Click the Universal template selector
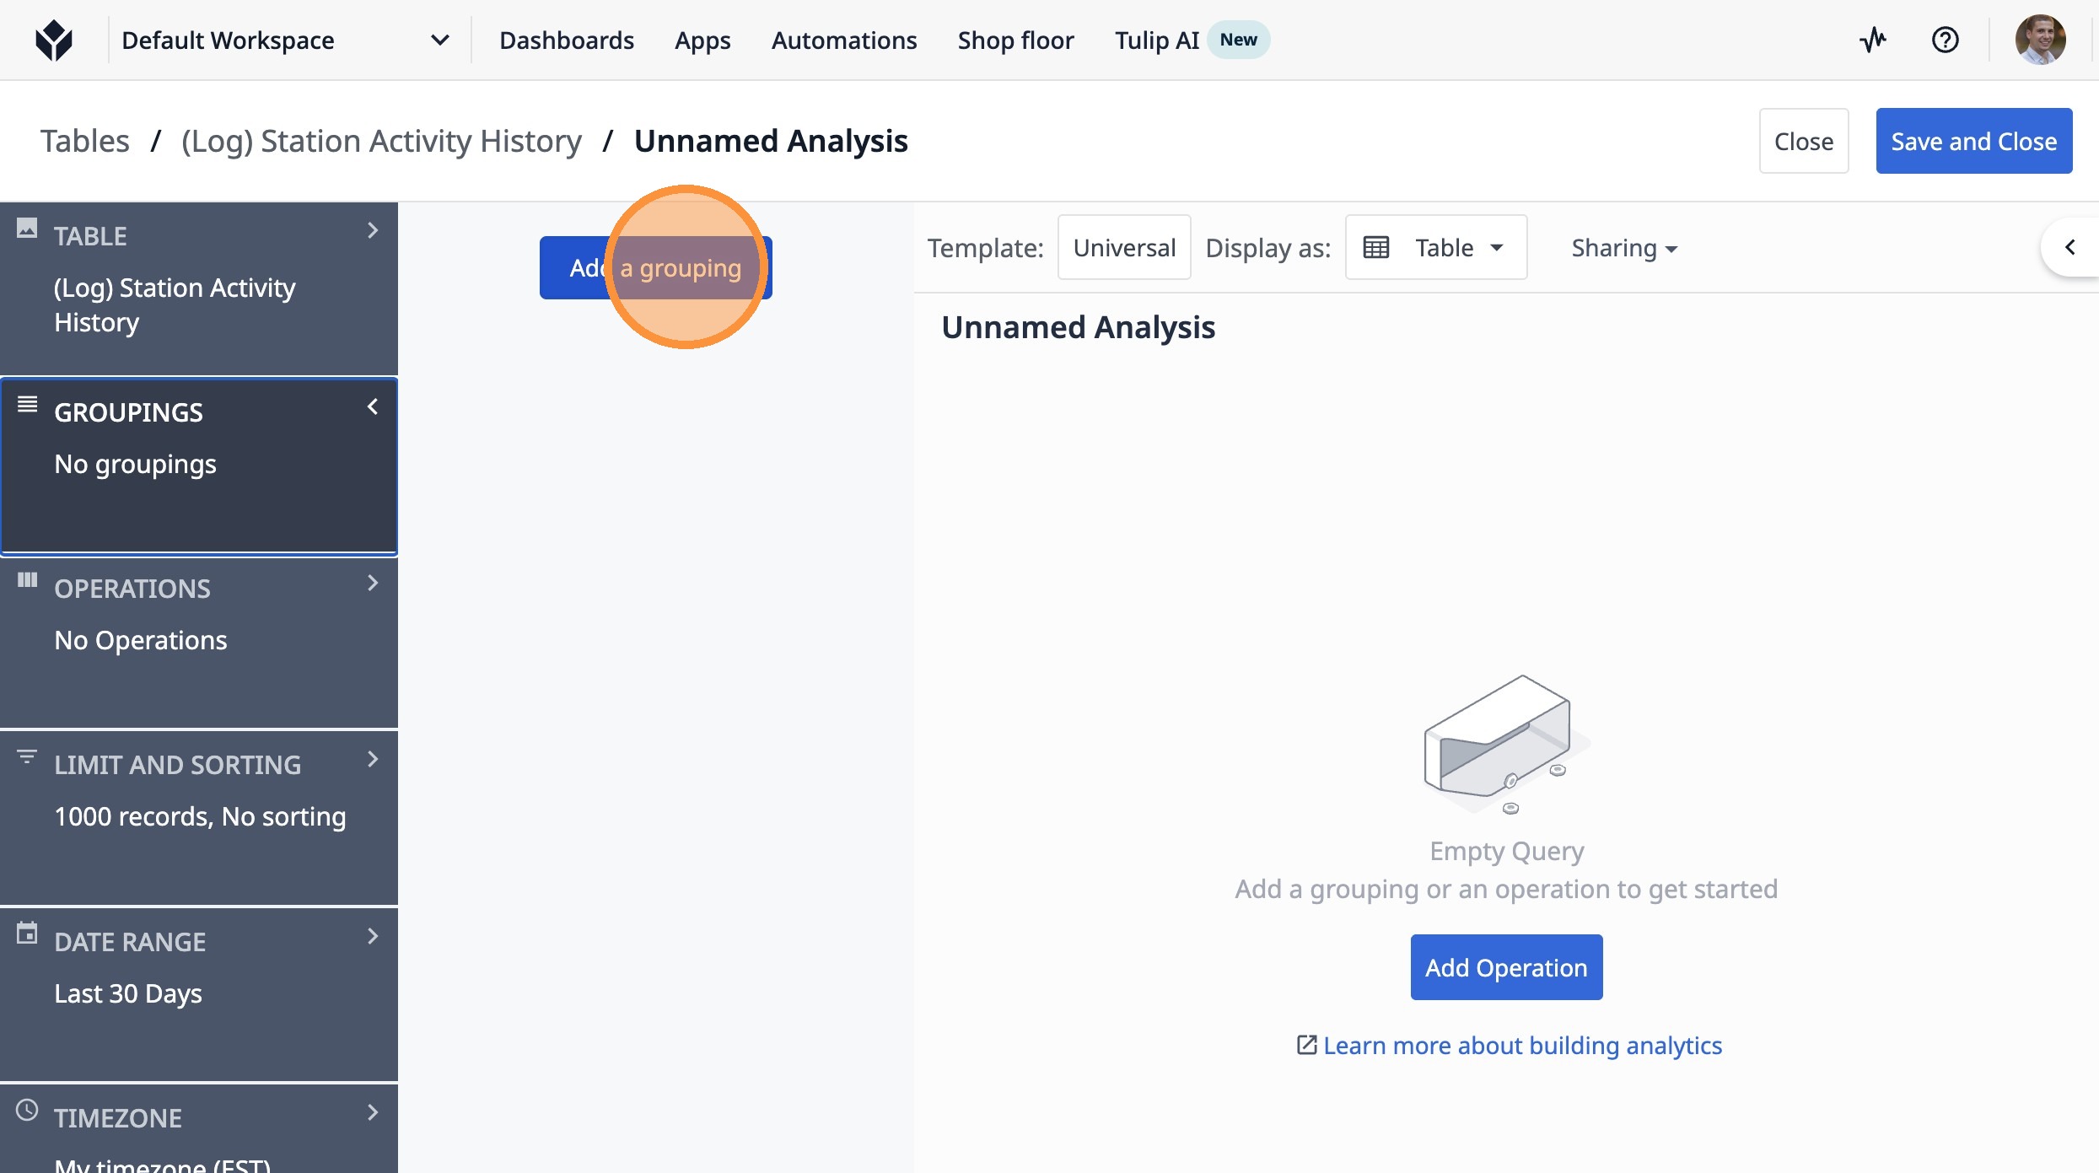 [x=1124, y=248]
